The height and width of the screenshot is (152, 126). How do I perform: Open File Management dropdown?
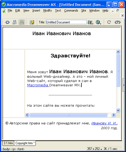tap(90, 22)
